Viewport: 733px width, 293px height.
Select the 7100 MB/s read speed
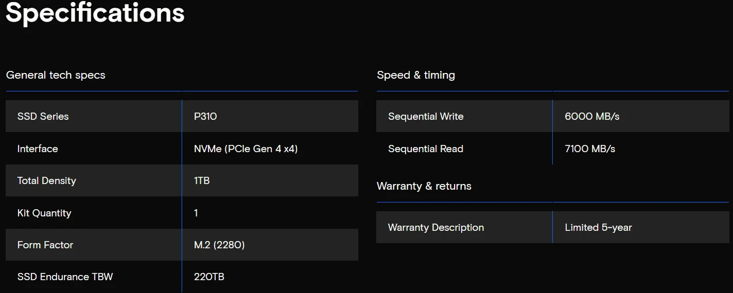pos(590,149)
